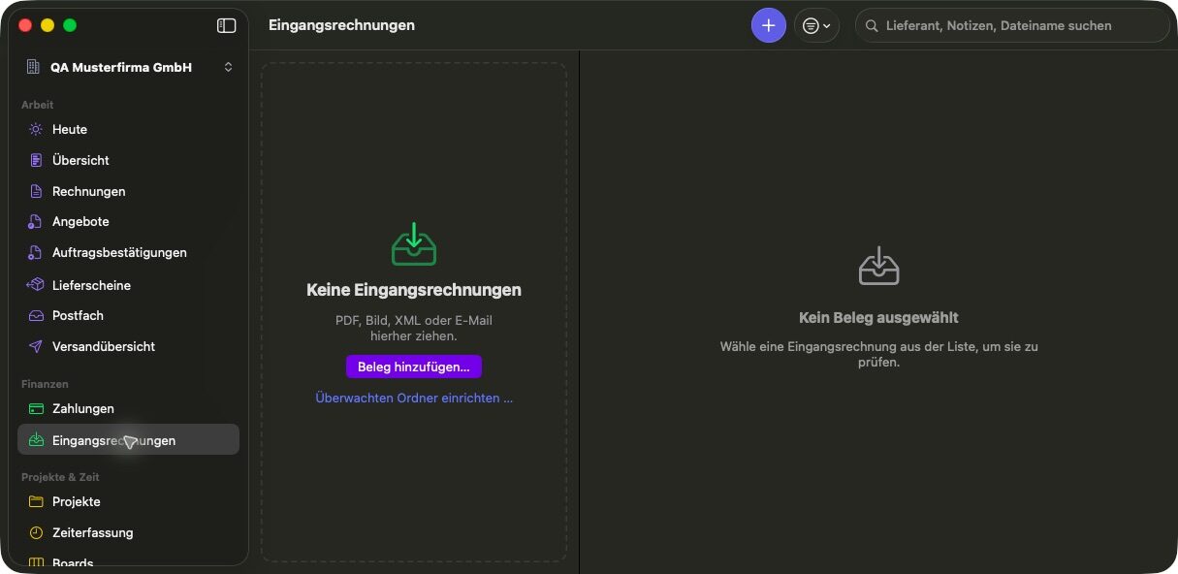Open Auftragsbestätigungen section
The image size is (1178, 574).
click(128, 252)
